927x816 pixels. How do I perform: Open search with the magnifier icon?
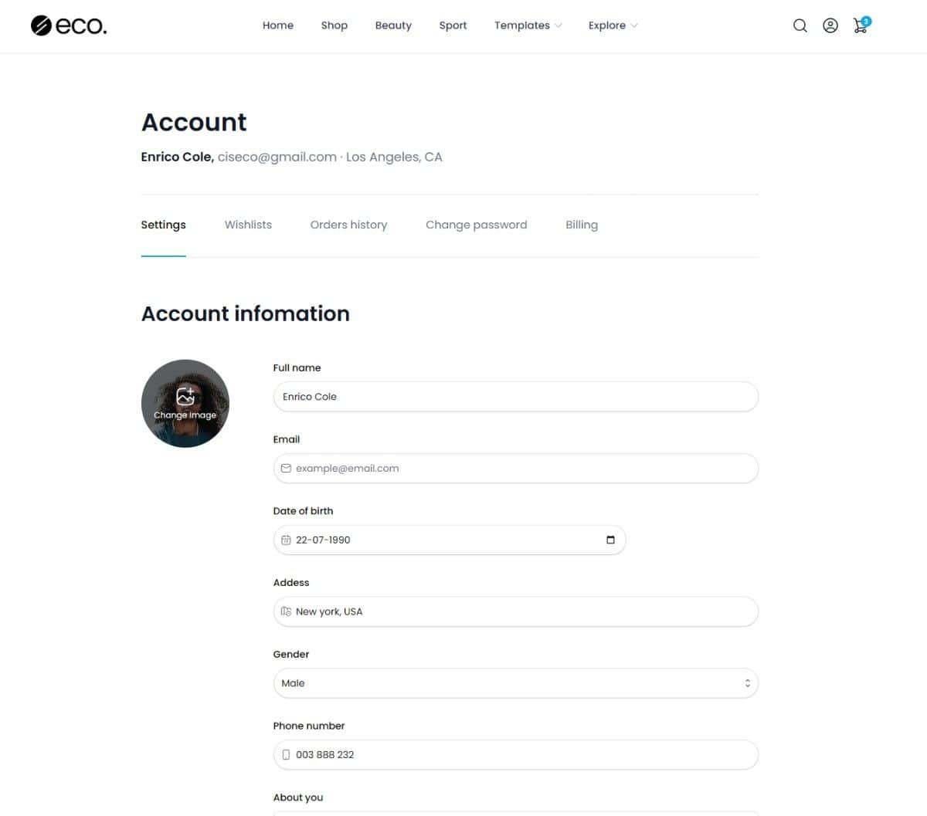800,25
